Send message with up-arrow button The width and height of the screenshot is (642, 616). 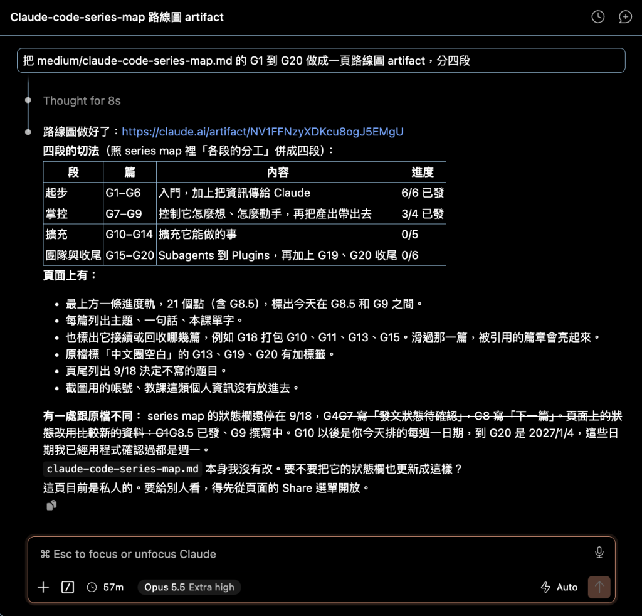pyautogui.click(x=599, y=587)
